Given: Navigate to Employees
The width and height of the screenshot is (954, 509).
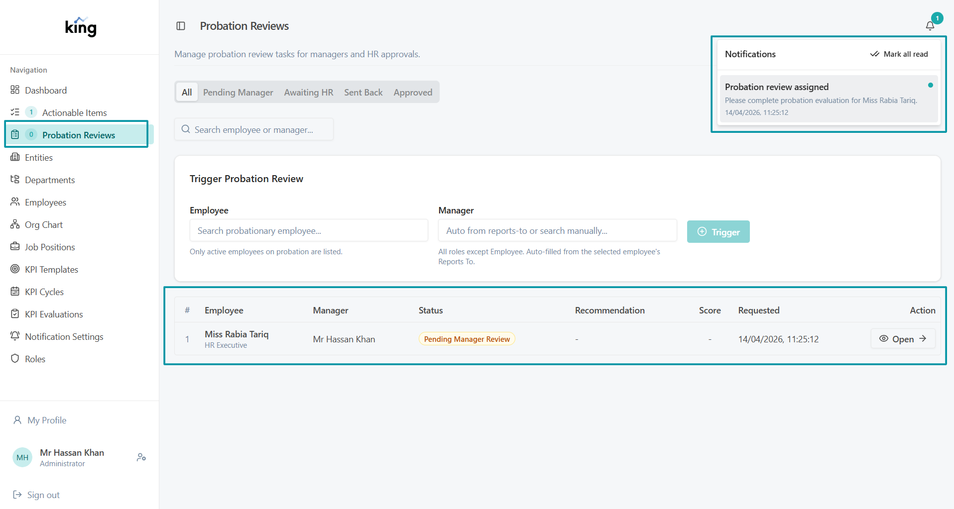Looking at the screenshot, I should coord(79,202).
